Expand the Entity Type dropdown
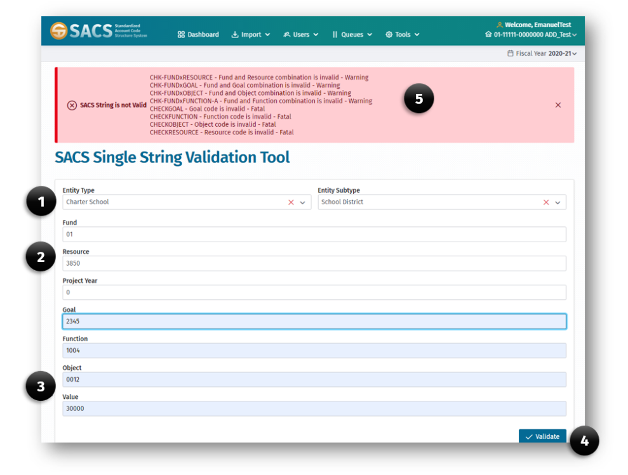628x475 pixels. point(302,202)
